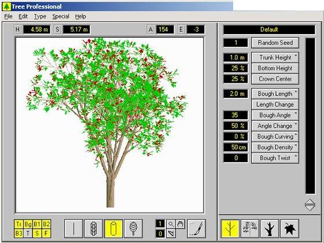
Task: Click the upper black box showing 1
Action: click(160, 224)
